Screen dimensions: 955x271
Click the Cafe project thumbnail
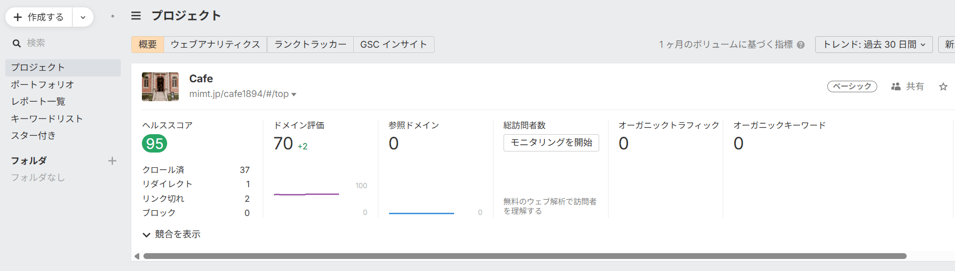[160, 86]
